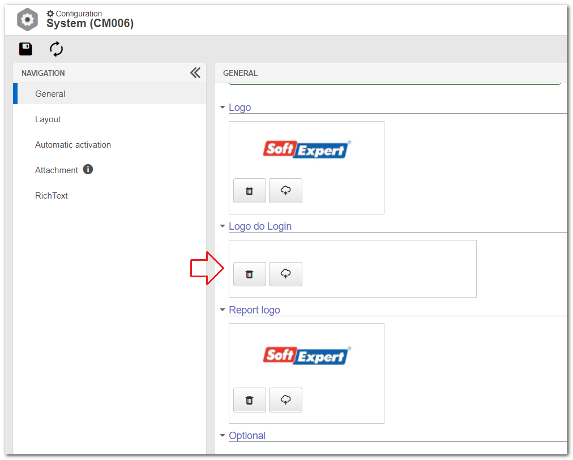The height and width of the screenshot is (460, 573).
Task: Click the small Configuration gear icon
Action: point(50,14)
